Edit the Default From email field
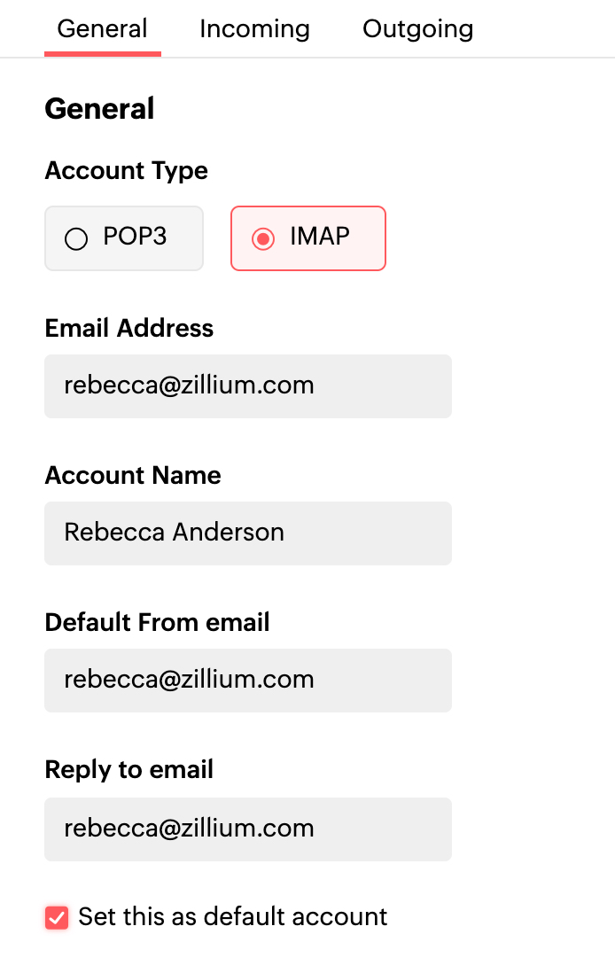Viewport: 615px width, 973px height. [x=248, y=681]
